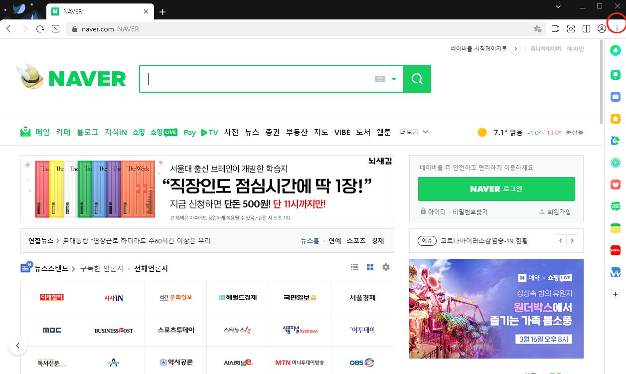626x374 pixels.
Task: Click the 아이디 find link
Action: pyautogui.click(x=437, y=212)
